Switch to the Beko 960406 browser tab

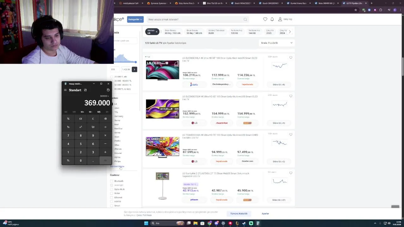tap(326, 3)
